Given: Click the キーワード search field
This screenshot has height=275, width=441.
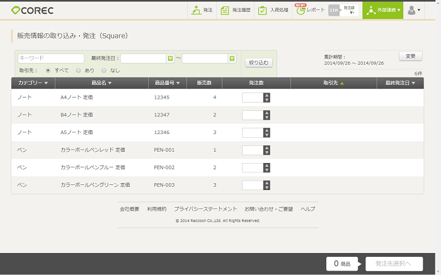Looking at the screenshot, I should point(50,59).
